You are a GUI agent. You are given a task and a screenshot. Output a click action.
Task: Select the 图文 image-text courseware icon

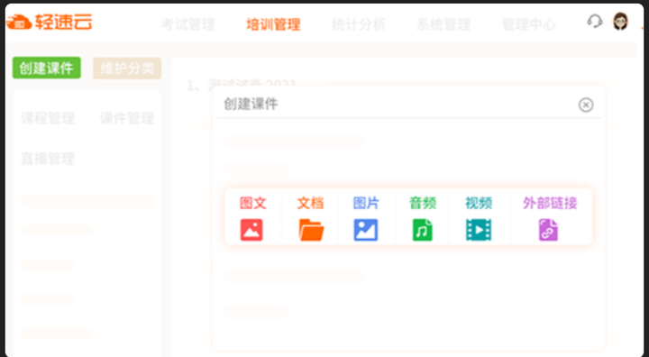(251, 230)
